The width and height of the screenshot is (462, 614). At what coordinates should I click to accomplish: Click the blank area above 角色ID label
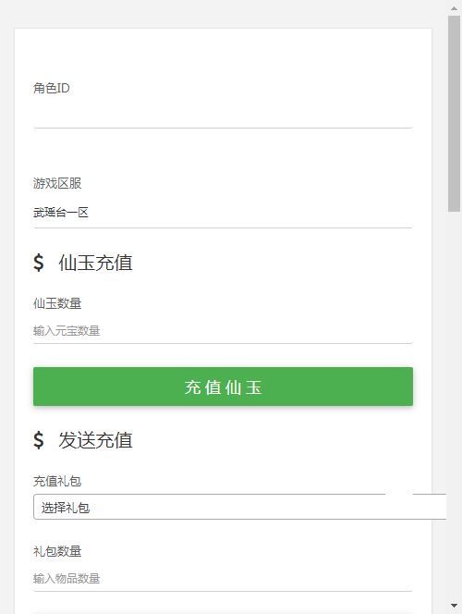(x=223, y=53)
